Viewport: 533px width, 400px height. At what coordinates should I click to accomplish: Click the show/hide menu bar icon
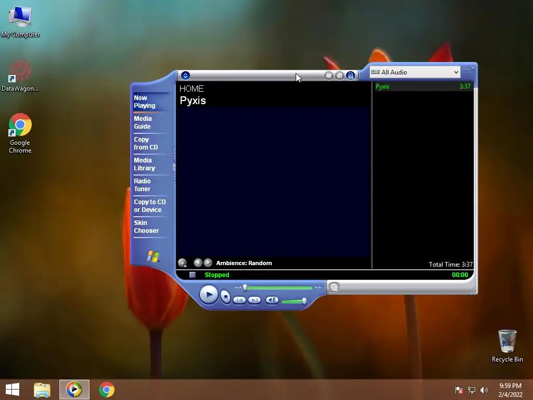(185, 76)
